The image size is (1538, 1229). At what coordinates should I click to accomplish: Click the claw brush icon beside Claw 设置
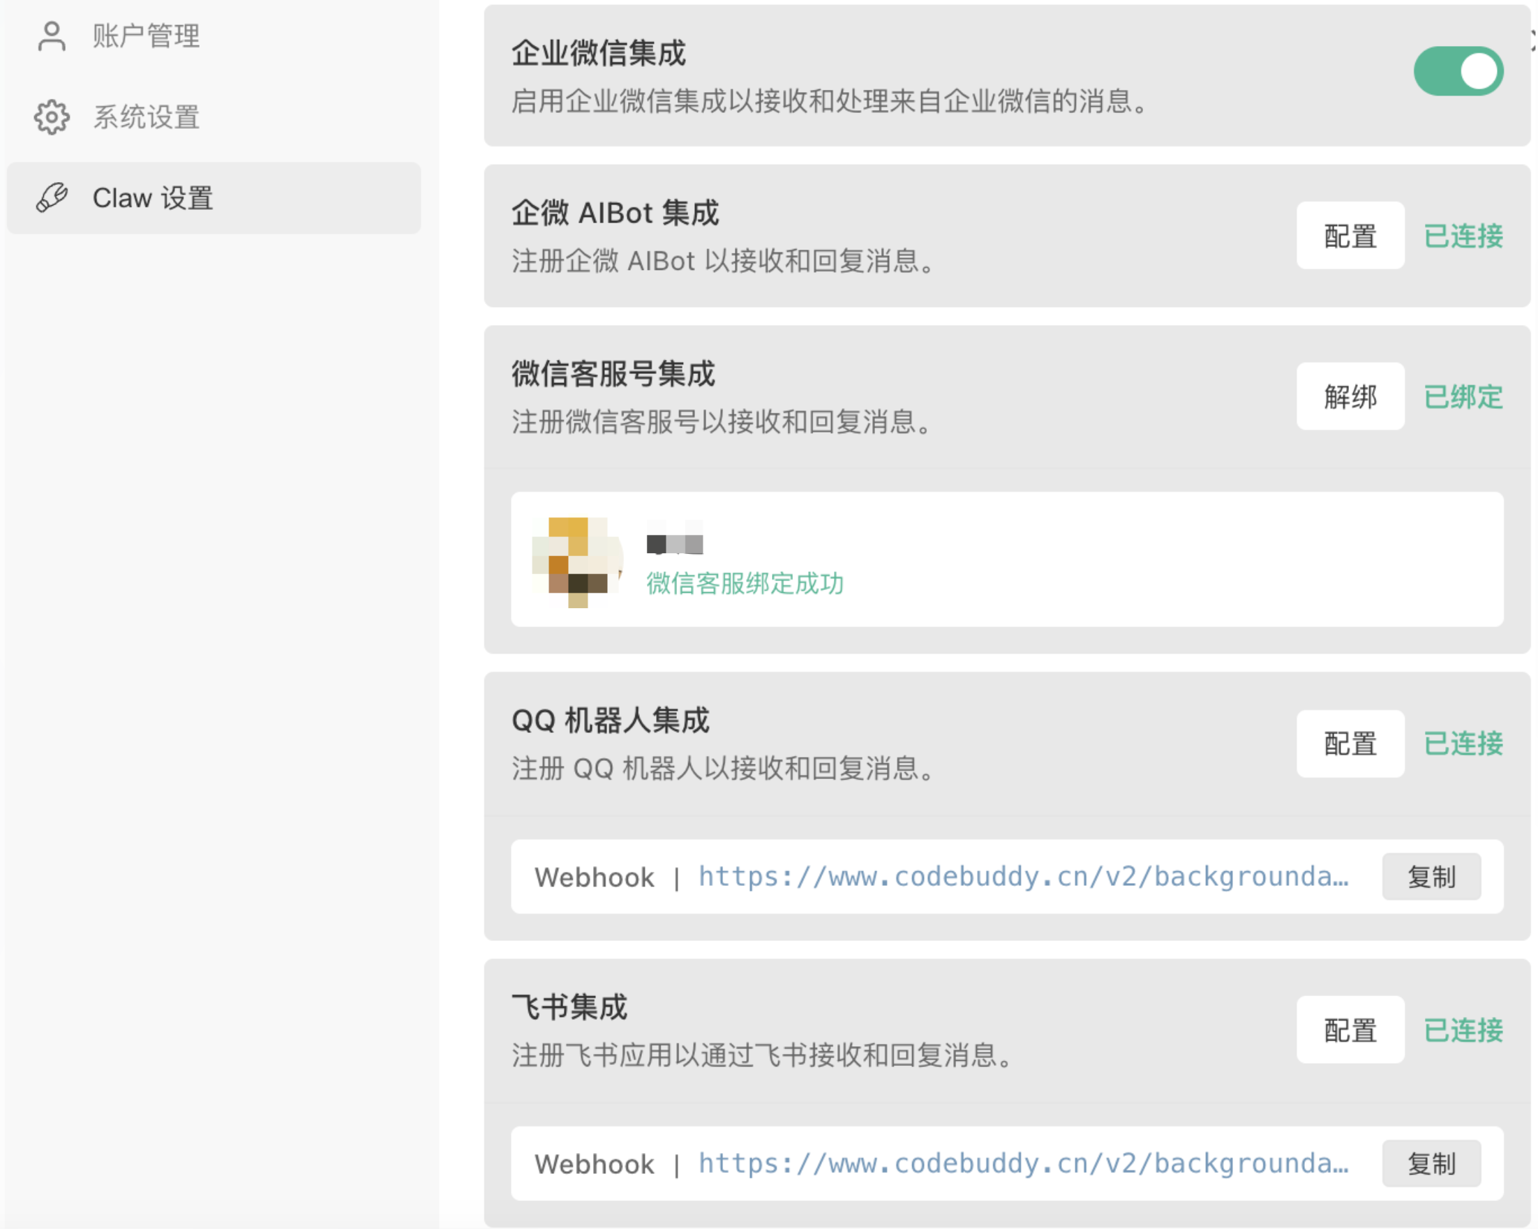(52, 197)
